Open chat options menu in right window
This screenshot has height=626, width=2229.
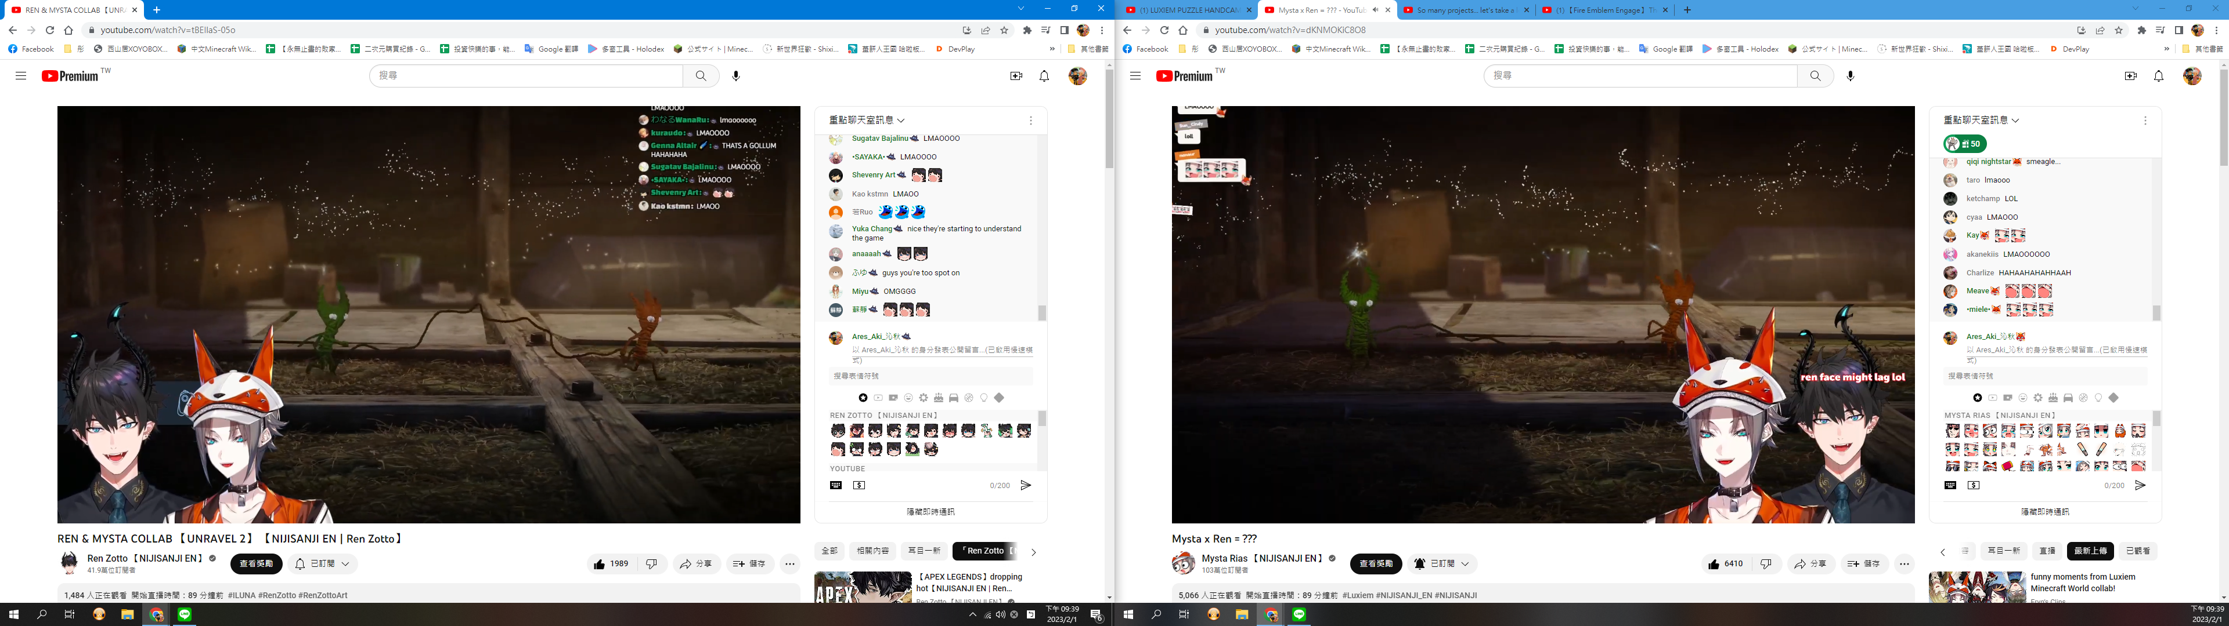(x=2145, y=121)
